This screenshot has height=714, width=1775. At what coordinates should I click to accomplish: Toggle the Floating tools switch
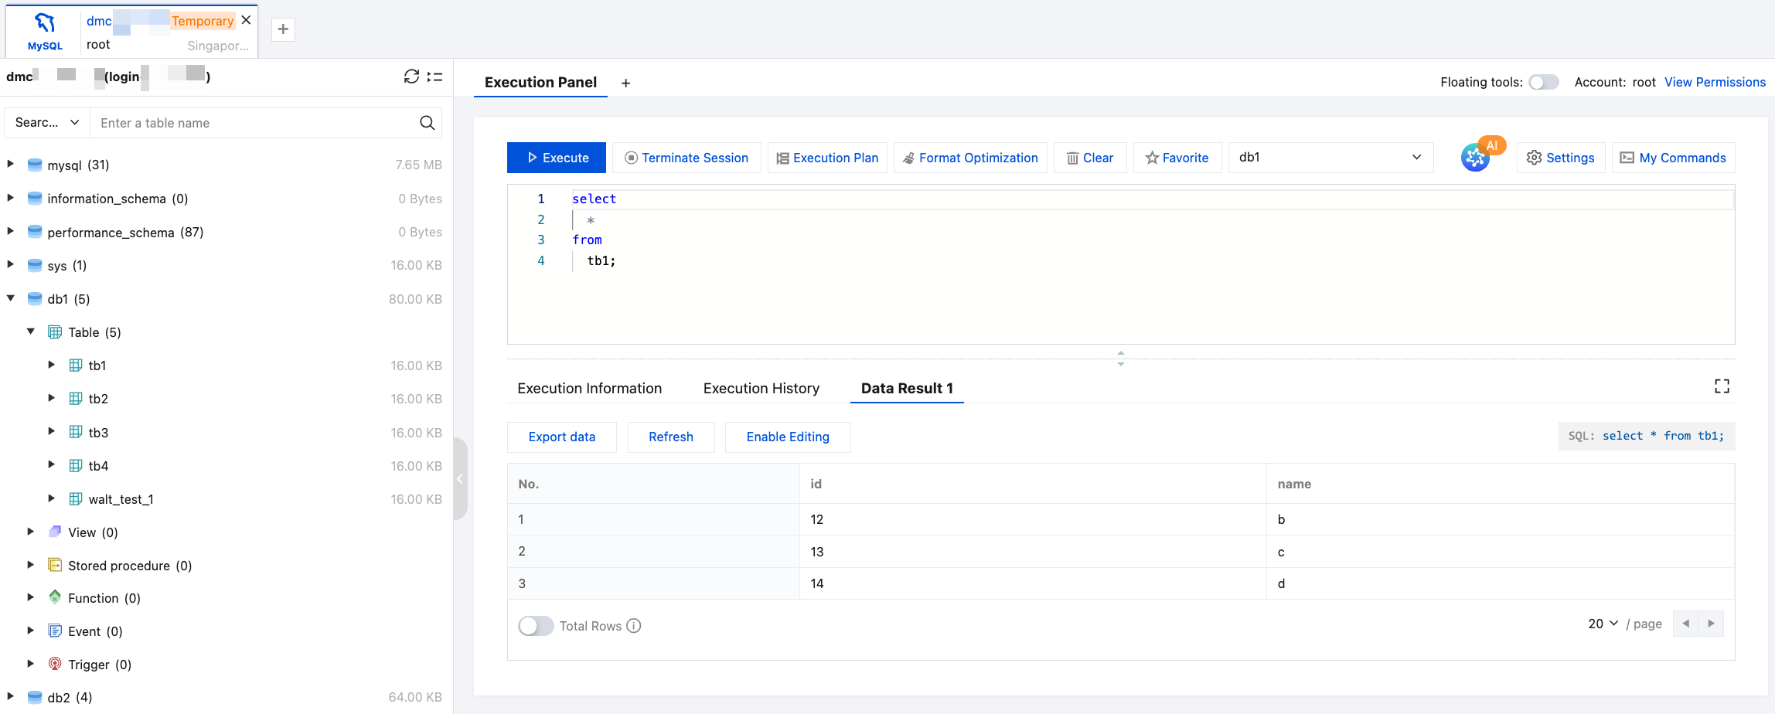pos(1544,82)
